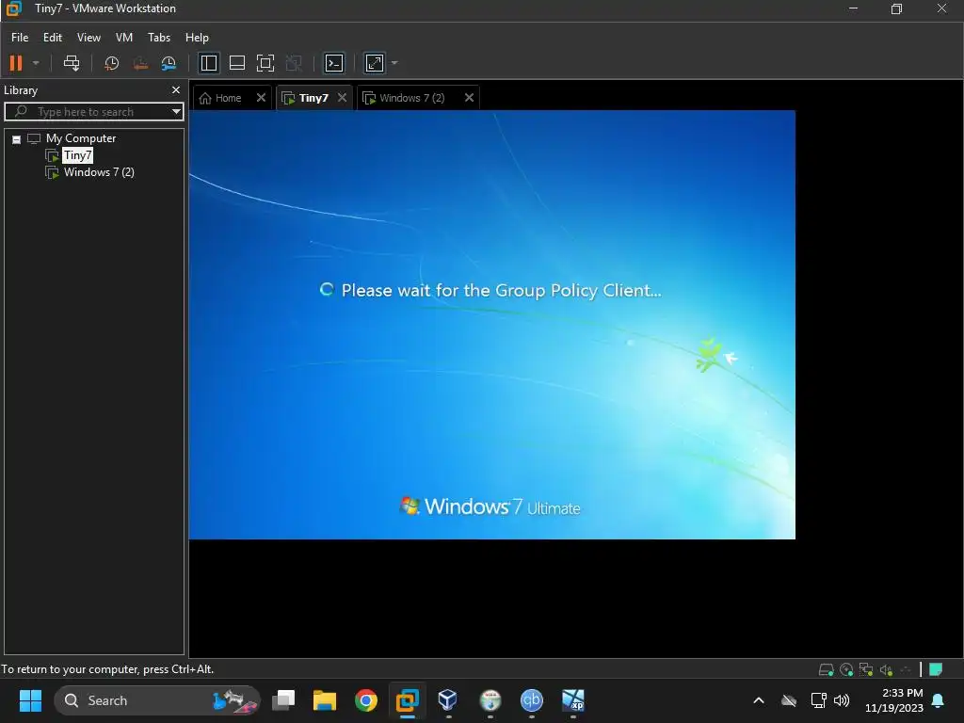The height and width of the screenshot is (723, 964).
Task: Take a snapshot of this virtual machine
Action: pos(111,63)
